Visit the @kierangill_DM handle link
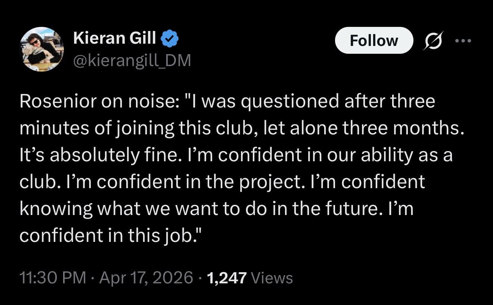Image resolution: width=493 pixels, height=305 pixels. click(132, 60)
